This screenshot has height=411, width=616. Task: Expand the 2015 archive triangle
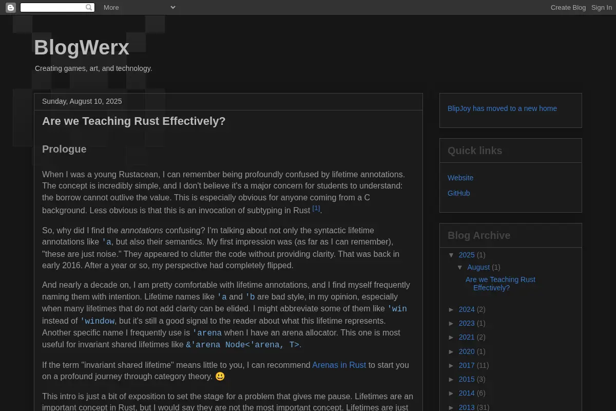(x=452, y=379)
